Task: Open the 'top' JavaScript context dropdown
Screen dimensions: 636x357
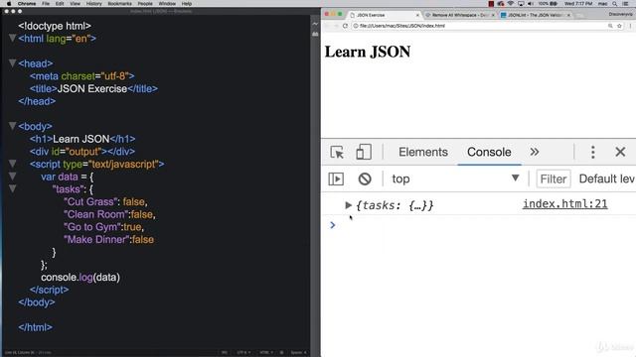Action: 455,178
